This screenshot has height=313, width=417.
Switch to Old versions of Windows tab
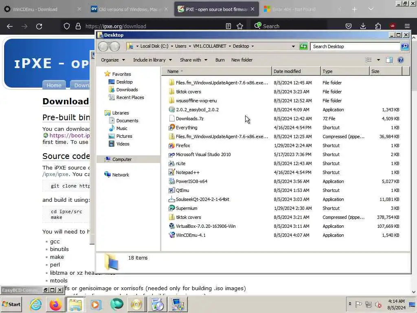pyautogui.click(x=129, y=9)
